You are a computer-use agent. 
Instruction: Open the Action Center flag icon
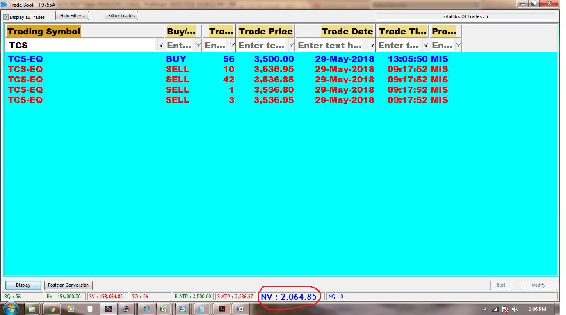(505, 309)
